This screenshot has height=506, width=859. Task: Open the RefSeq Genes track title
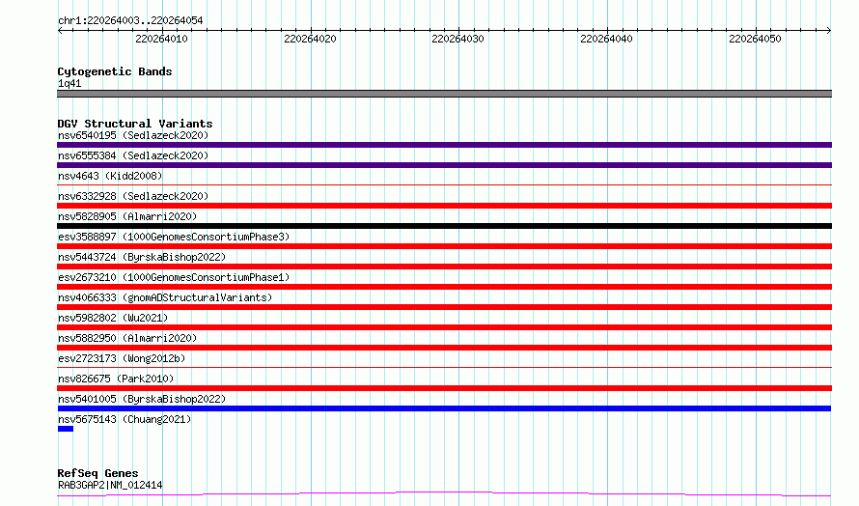[97, 473]
